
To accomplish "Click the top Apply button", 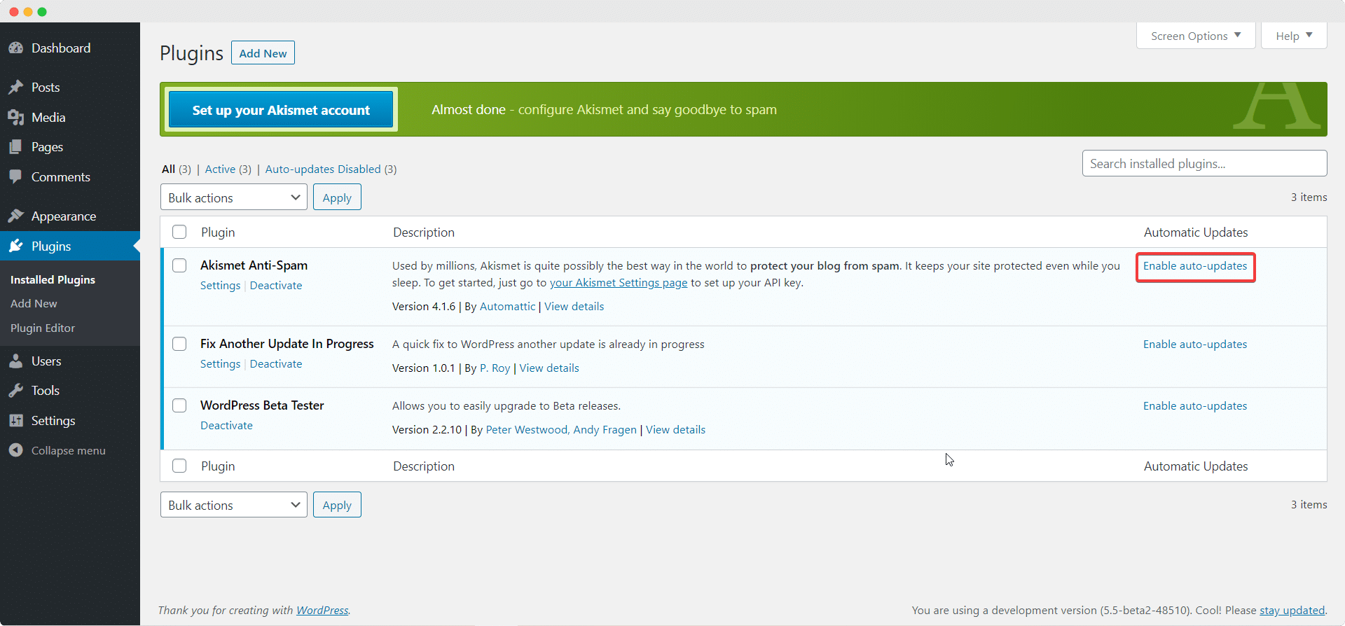I will point(337,197).
